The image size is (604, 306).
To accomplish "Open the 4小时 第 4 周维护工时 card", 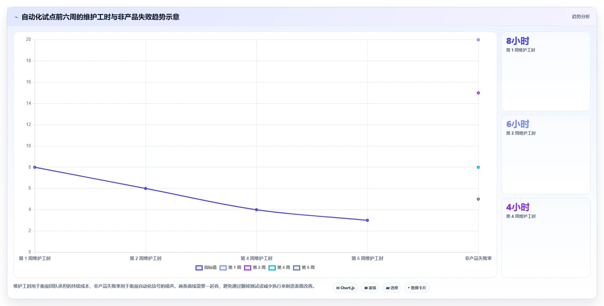I will pyautogui.click(x=546, y=238).
